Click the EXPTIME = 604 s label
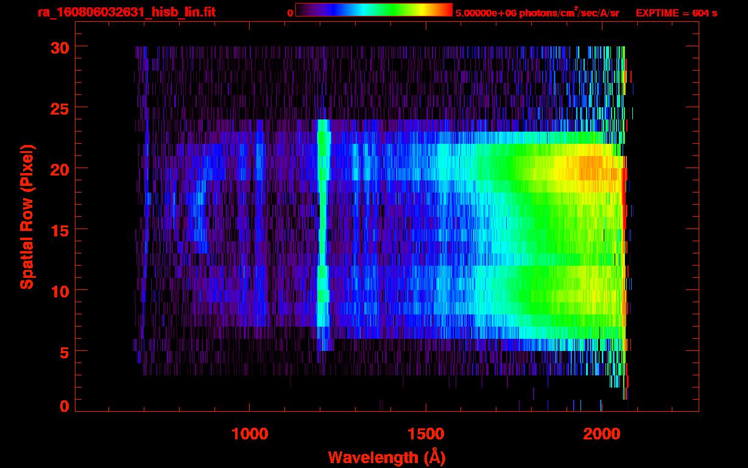 (x=676, y=13)
